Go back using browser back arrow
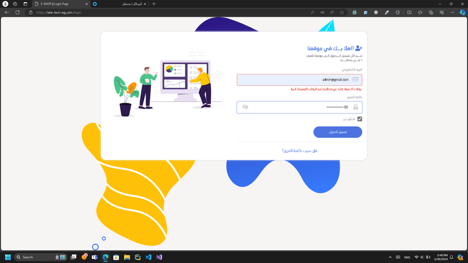Screen dimensions: 468x263 [x=7, y=12]
